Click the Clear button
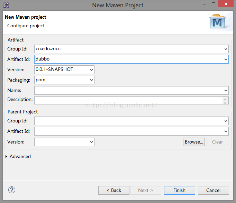The image size is (236, 203). 217,142
